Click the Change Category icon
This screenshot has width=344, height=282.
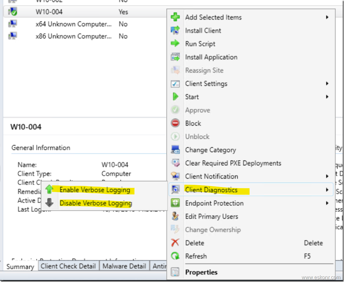click(x=176, y=150)
